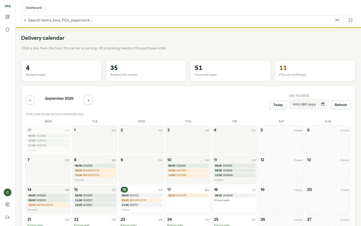The image size is (361, 226).
Task: Click '4 hours open' on day 18
Action: tap(222, 200)
